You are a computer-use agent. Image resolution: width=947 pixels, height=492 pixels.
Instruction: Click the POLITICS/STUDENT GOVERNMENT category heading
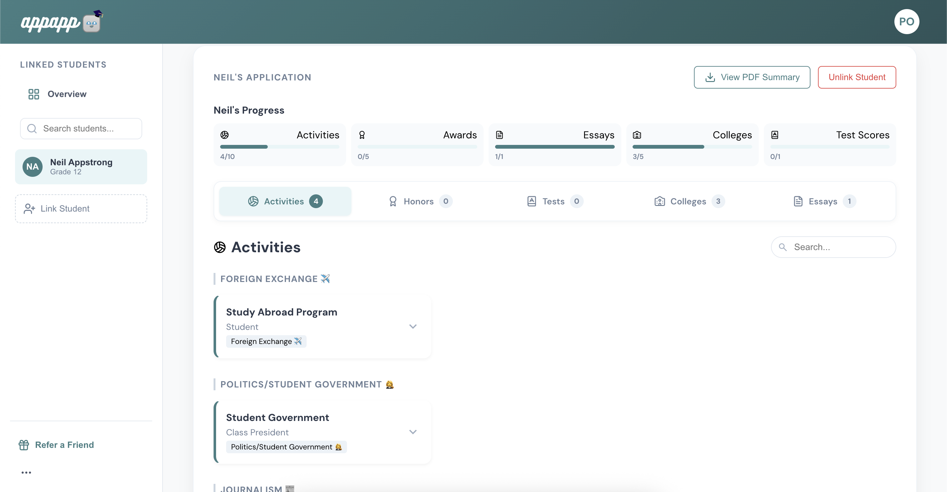coord(307,384)
